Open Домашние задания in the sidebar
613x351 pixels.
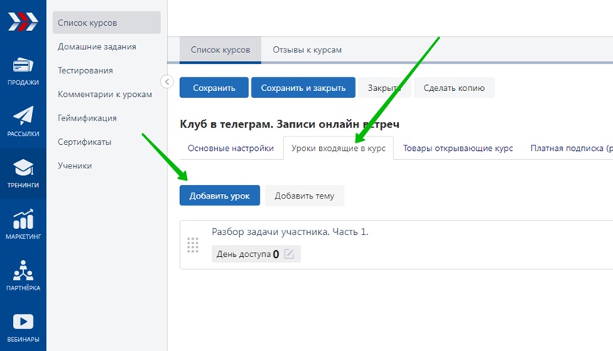tap(97, 46)
